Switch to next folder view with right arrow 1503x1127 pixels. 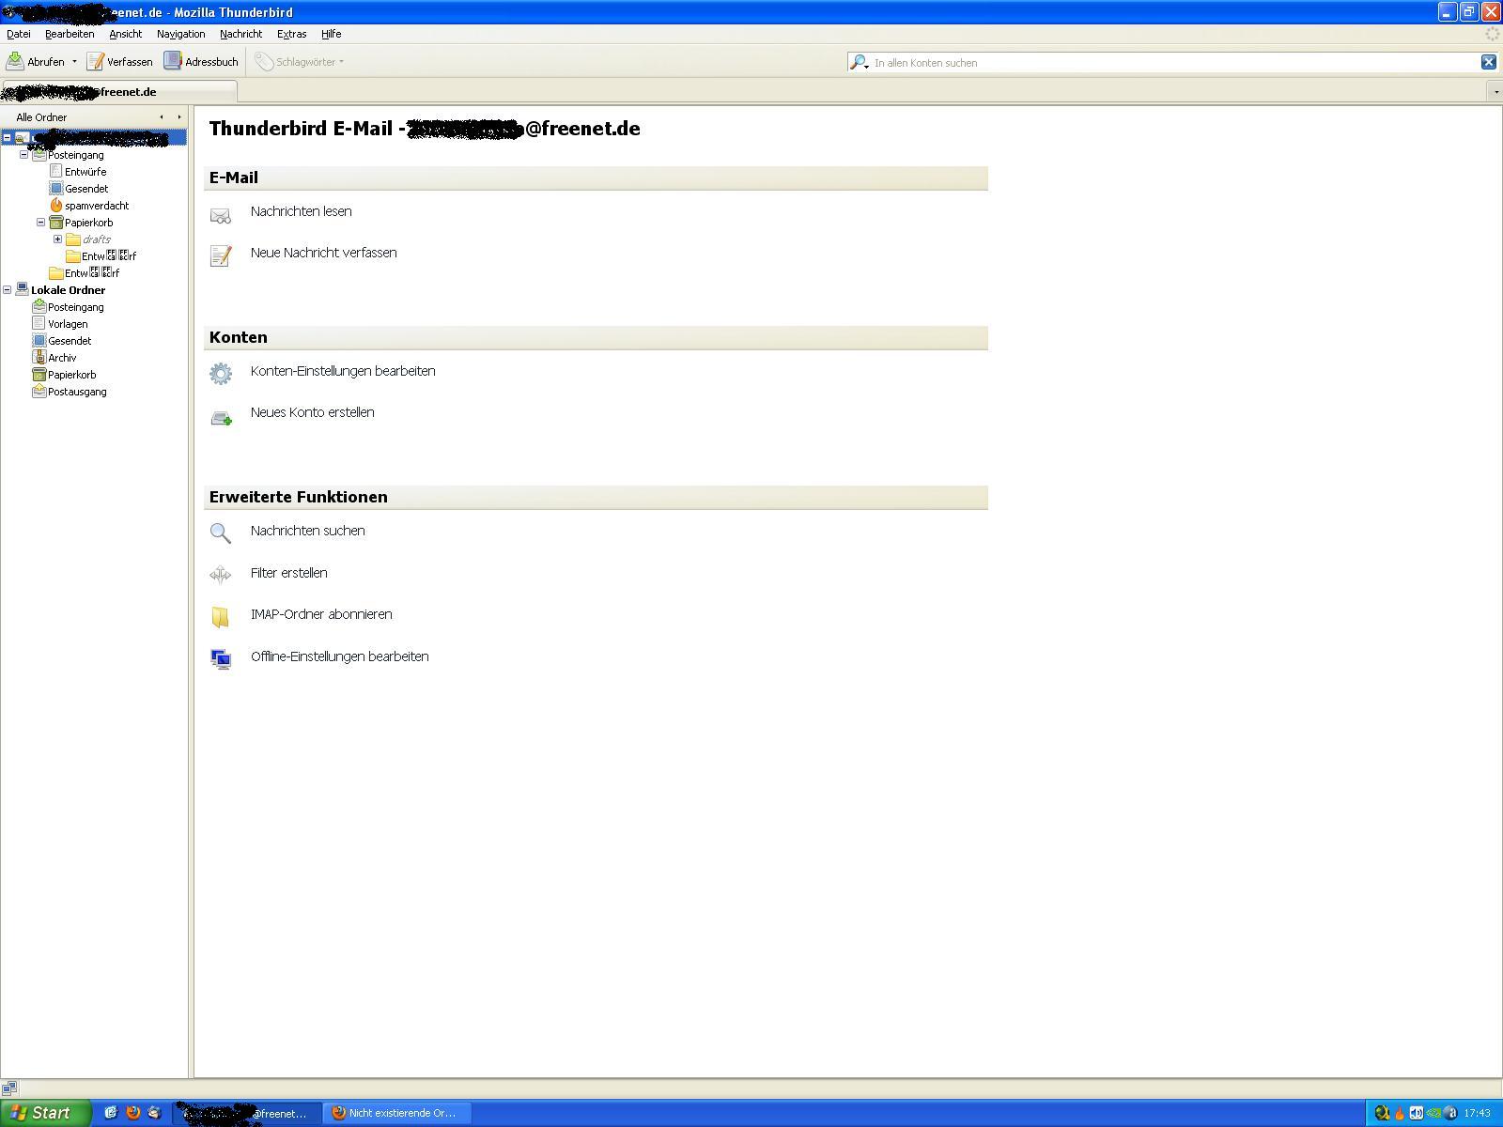click(x=178, y=117)
